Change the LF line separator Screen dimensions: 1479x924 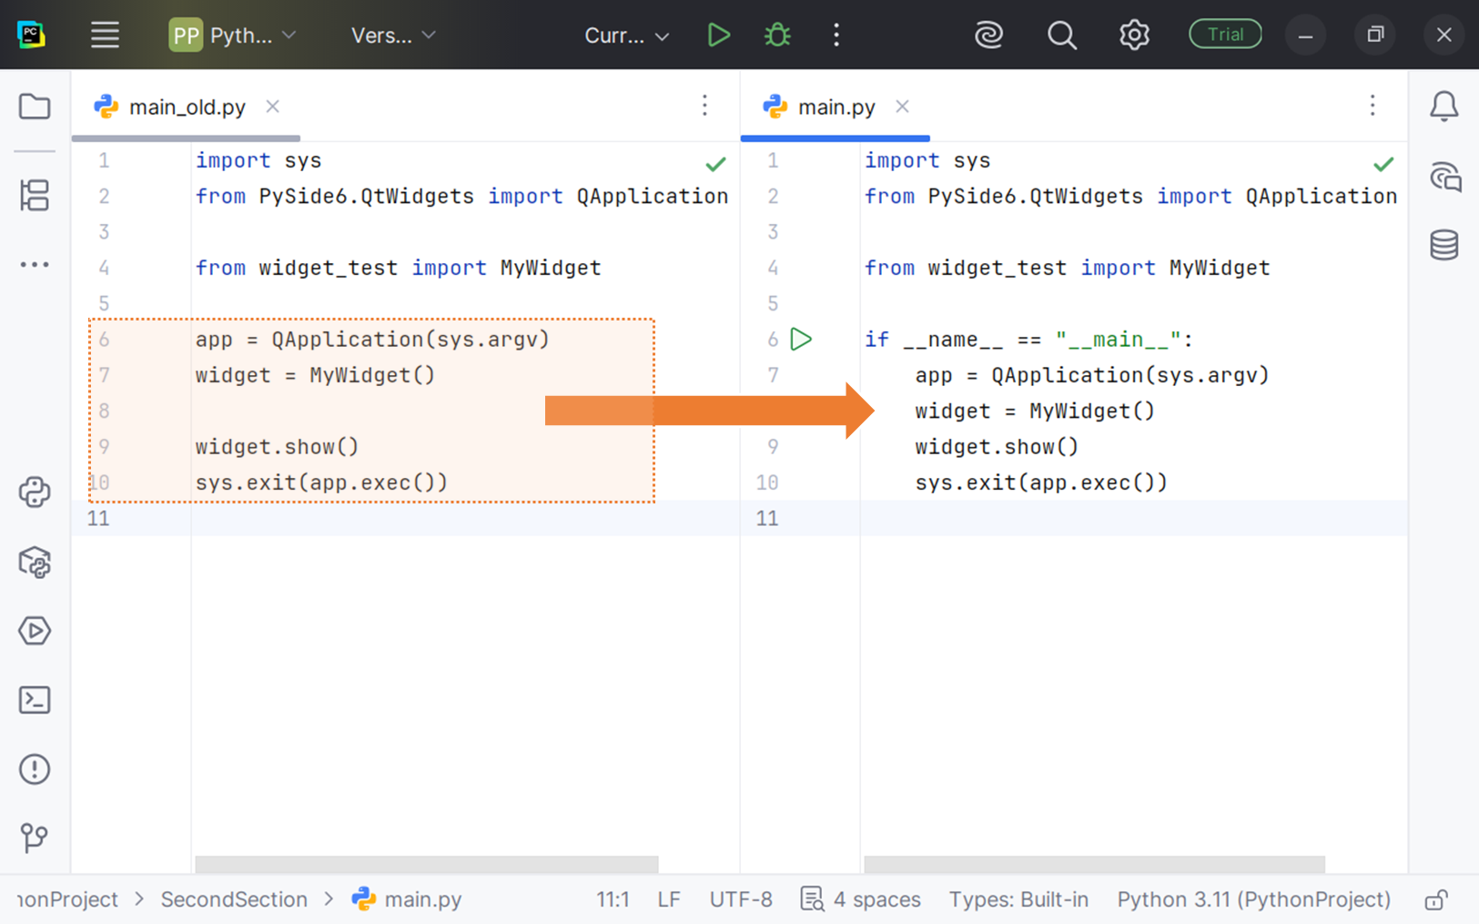coord(669,899)
